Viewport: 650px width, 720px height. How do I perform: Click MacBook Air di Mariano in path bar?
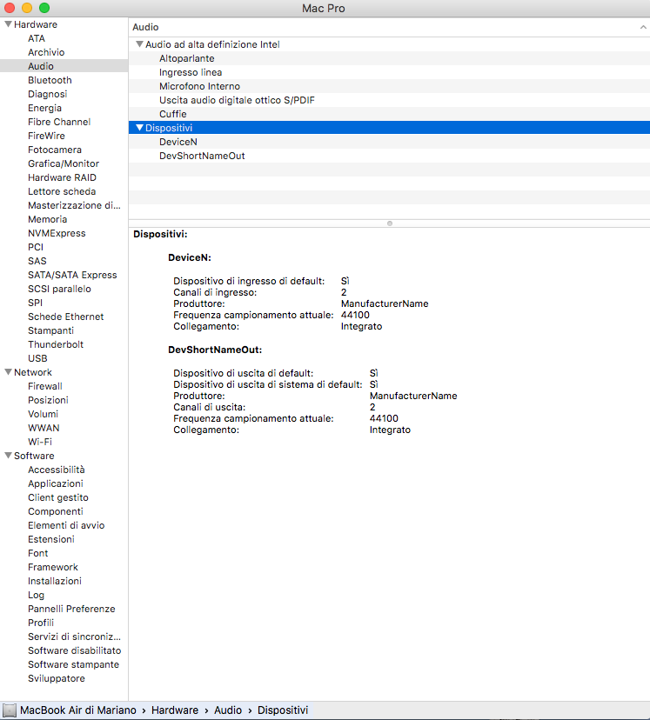coord(78,710)
